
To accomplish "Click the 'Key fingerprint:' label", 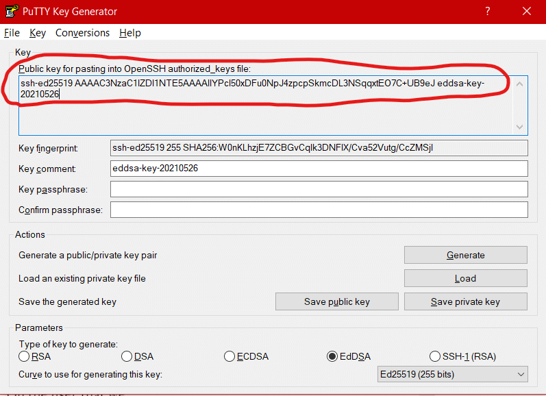I will tap(48, 149).
